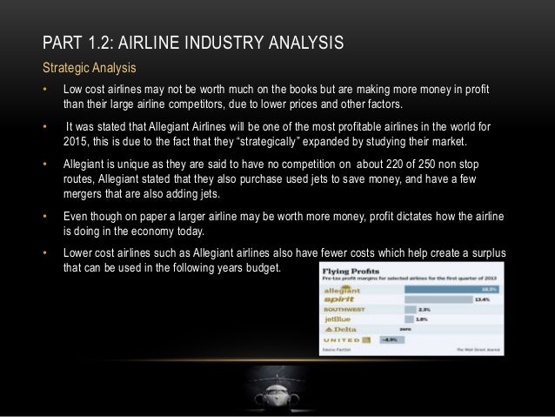This screenshot has width=555, height=417.
Task: Click the Delta logo in the chart
Action: tap(341, 329)
